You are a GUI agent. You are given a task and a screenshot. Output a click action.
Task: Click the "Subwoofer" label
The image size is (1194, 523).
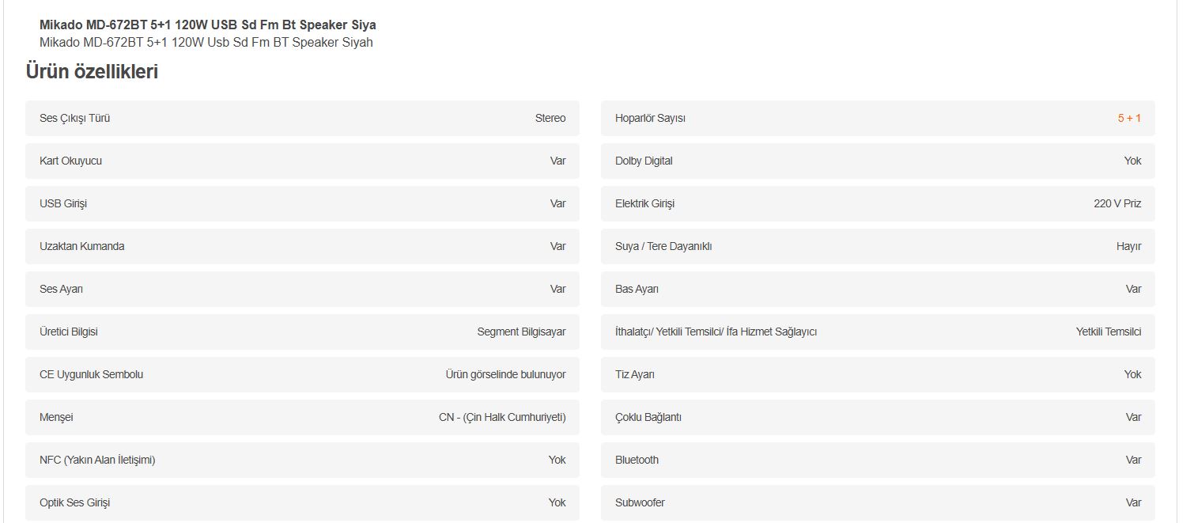tap(640, 502)
